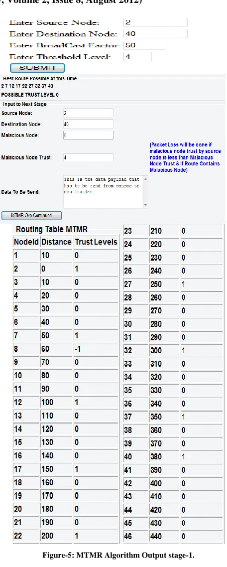Click the SUBMIT button
This screenshot has width=227, height=567.
[38, 68]
